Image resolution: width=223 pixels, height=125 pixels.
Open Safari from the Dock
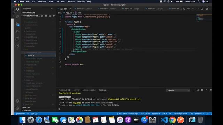coord(39,120)
